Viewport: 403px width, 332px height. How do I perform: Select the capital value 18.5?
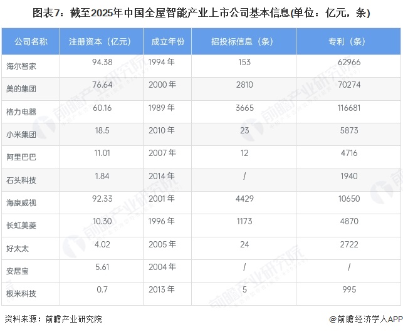[x=102, y=130]
